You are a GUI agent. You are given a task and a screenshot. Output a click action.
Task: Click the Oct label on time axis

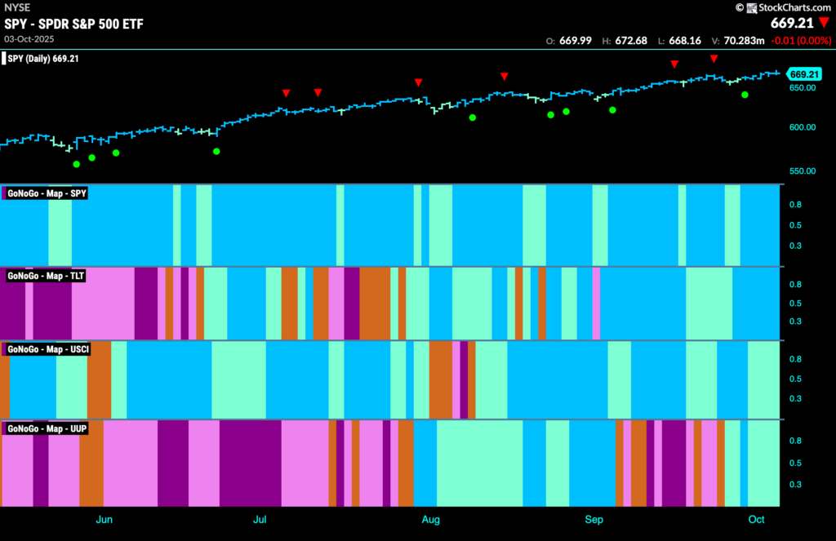(757, 519)
